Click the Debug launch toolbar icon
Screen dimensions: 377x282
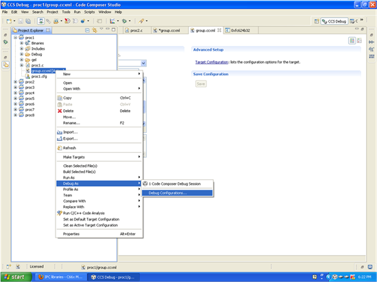(x=41, y=21)
